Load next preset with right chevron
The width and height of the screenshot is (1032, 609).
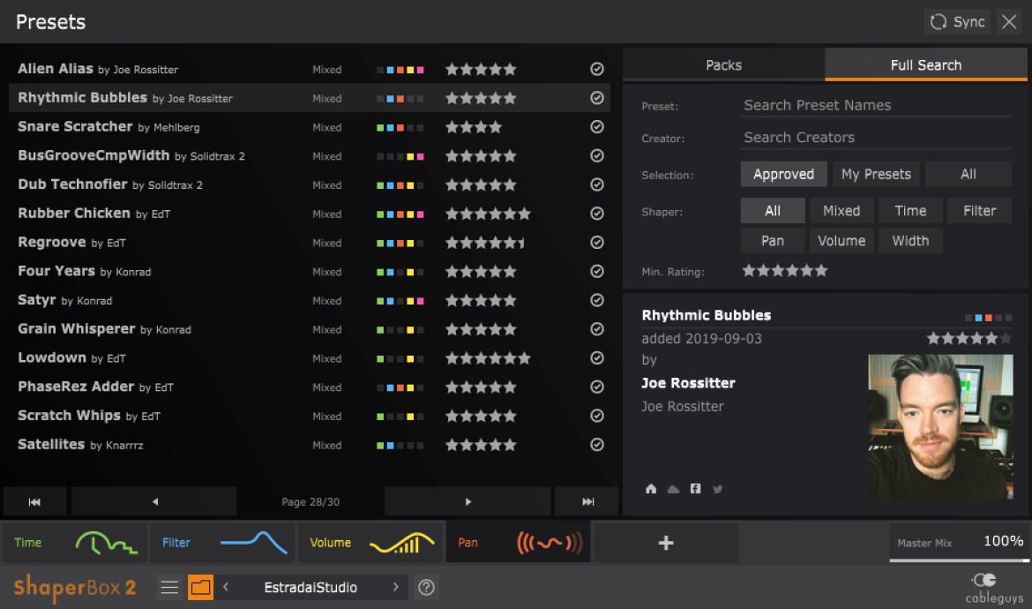[x=395, y=587]
